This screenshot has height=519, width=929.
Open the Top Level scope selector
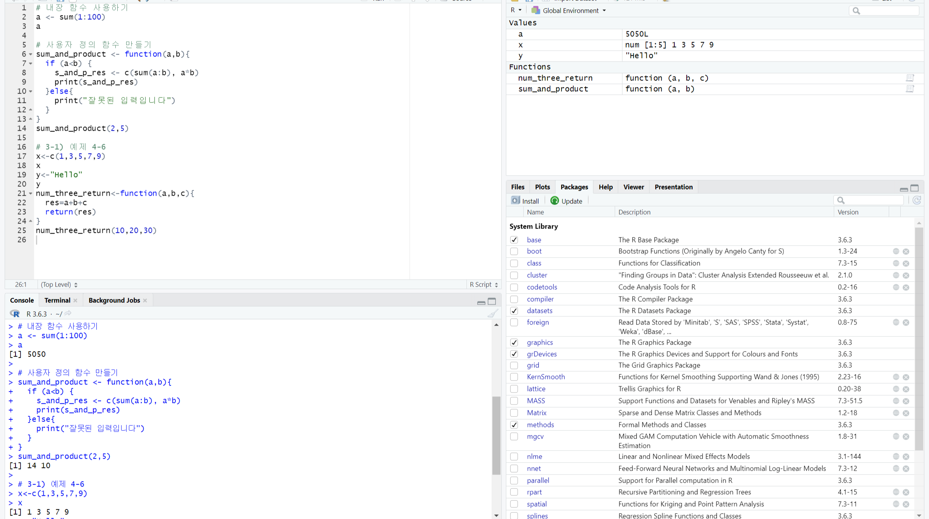pos(59,285)
